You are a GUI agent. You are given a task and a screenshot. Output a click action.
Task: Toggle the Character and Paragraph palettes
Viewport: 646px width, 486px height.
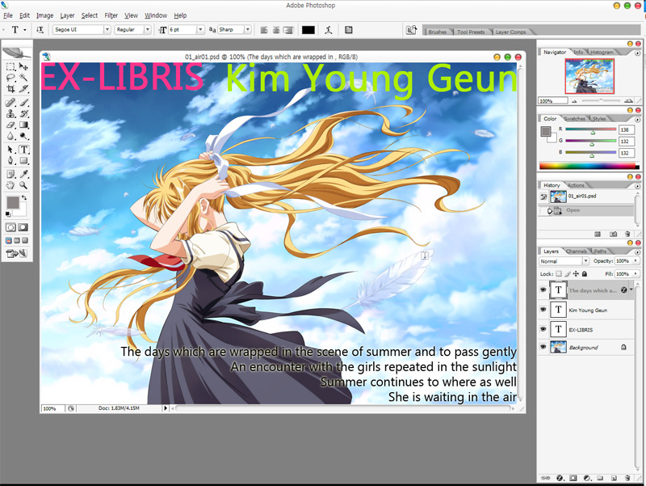349,30
